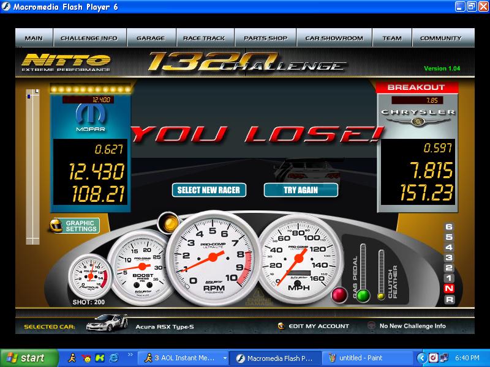Select Neutral (N) gear
Viewport: 490px width, 367px height.
coord(449,289)
